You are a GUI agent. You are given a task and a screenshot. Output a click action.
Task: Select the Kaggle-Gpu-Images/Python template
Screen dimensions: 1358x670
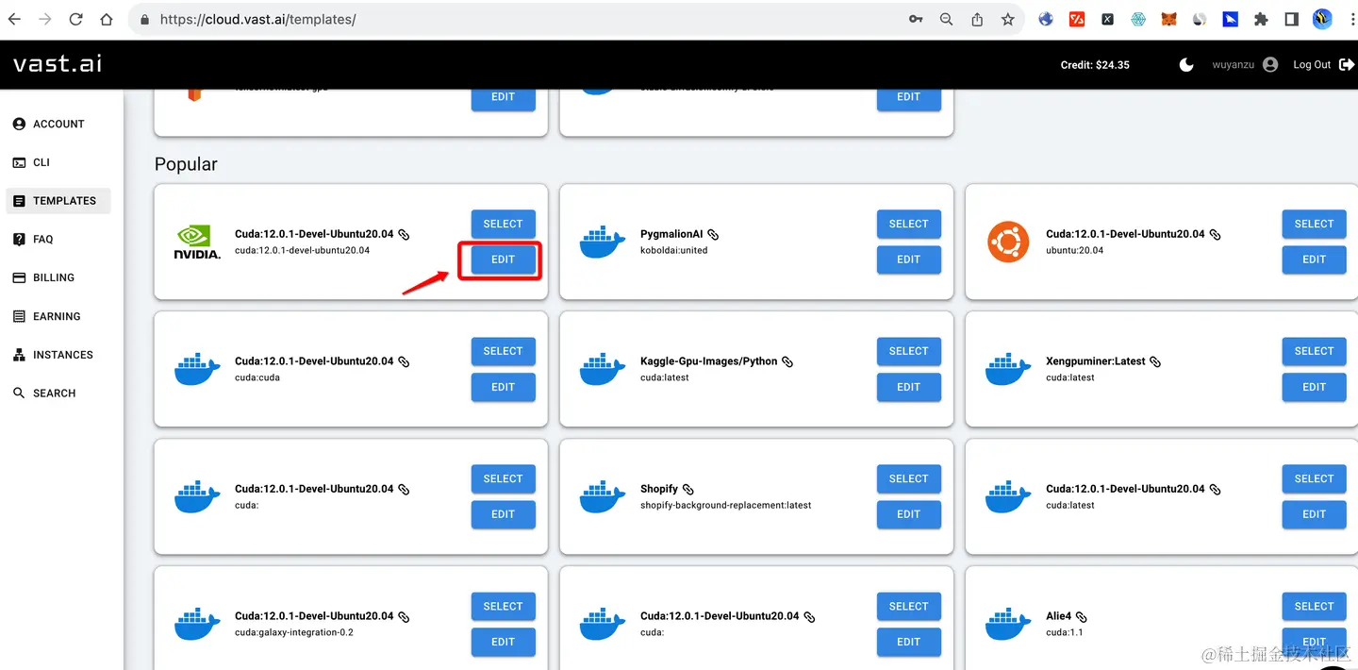pos(908,351)
